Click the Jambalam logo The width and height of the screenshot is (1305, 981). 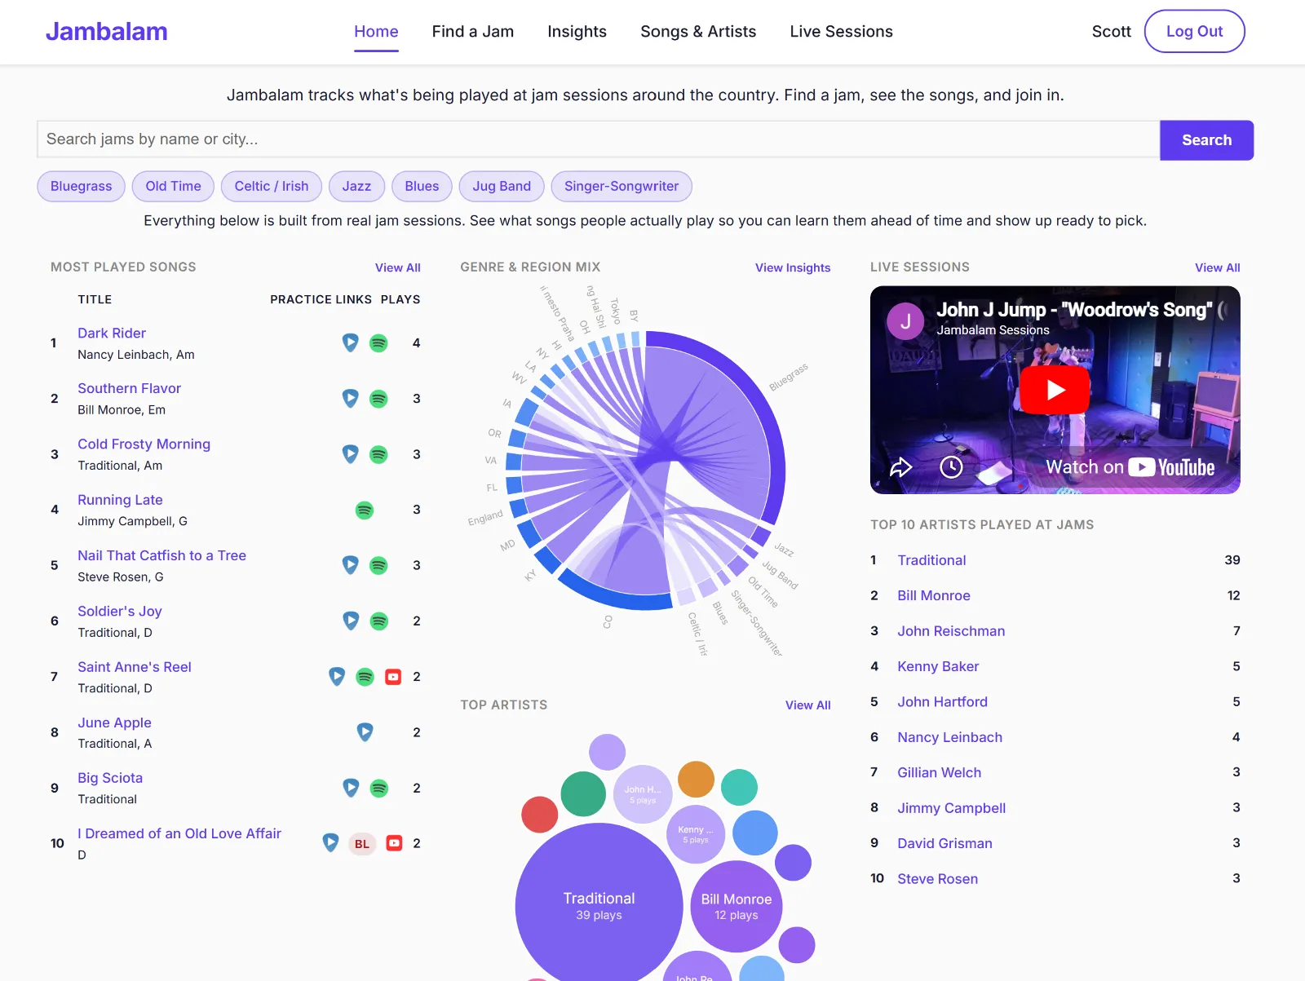point(107,32)
